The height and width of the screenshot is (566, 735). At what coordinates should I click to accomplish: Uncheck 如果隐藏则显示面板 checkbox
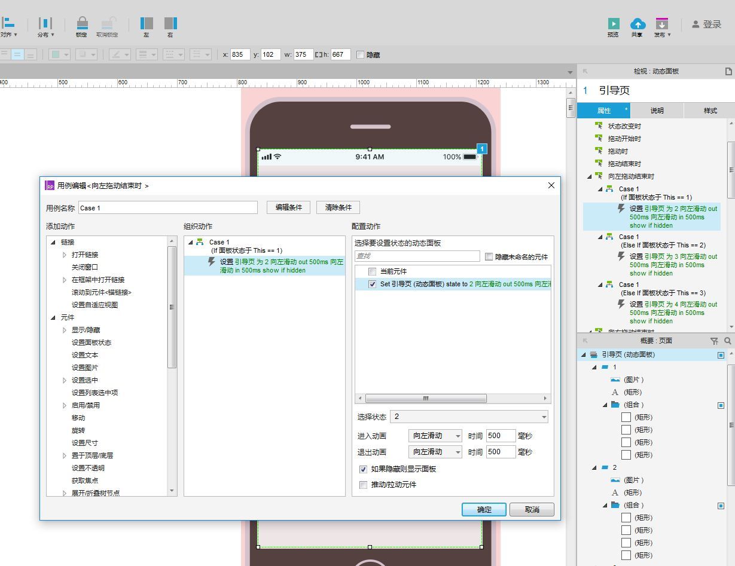(363, 469)
